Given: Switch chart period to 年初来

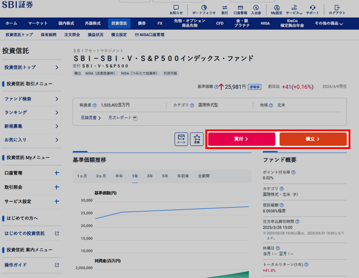Looking at the screenshot, I should (x=183, y=176).
